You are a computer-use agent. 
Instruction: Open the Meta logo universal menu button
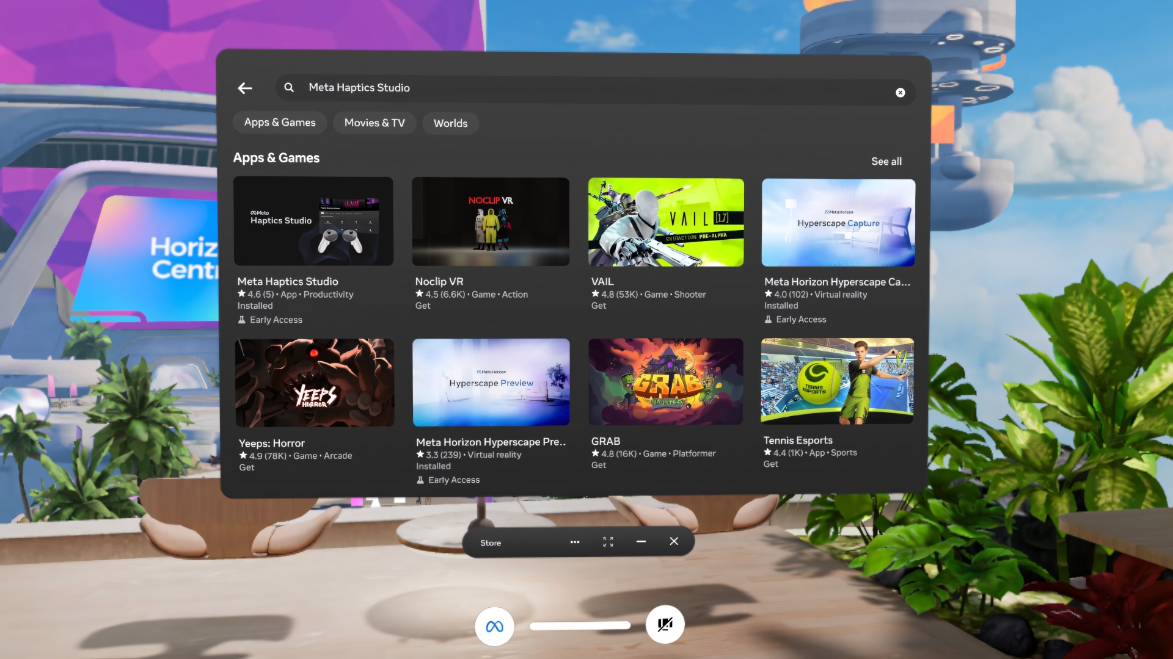pyautogui.click(x=494, y=626)
